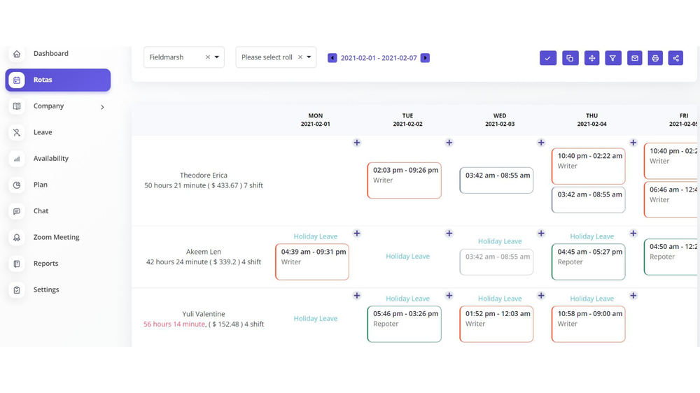Select Yuli Valentine's 05:46 pm Repoter shift

coord(404,324)
